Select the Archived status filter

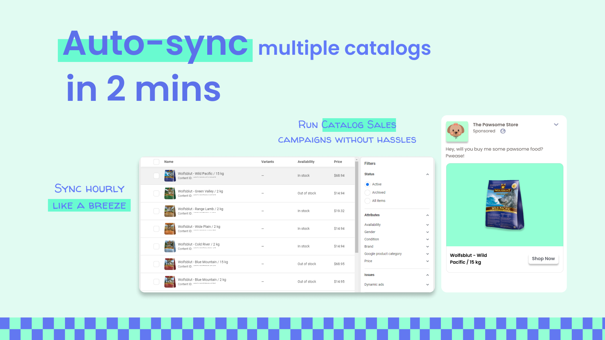[367, 192]
